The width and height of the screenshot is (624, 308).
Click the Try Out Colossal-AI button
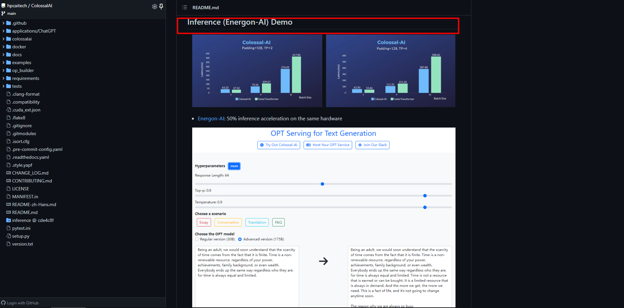[x=279, y=145]
